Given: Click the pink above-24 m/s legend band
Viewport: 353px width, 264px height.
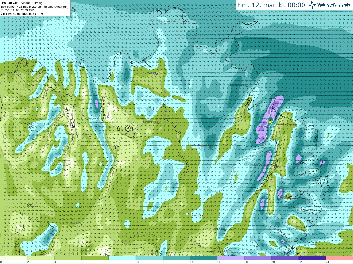Looking at the screenshot, I should pyautogui.click(x=339, y=258).
